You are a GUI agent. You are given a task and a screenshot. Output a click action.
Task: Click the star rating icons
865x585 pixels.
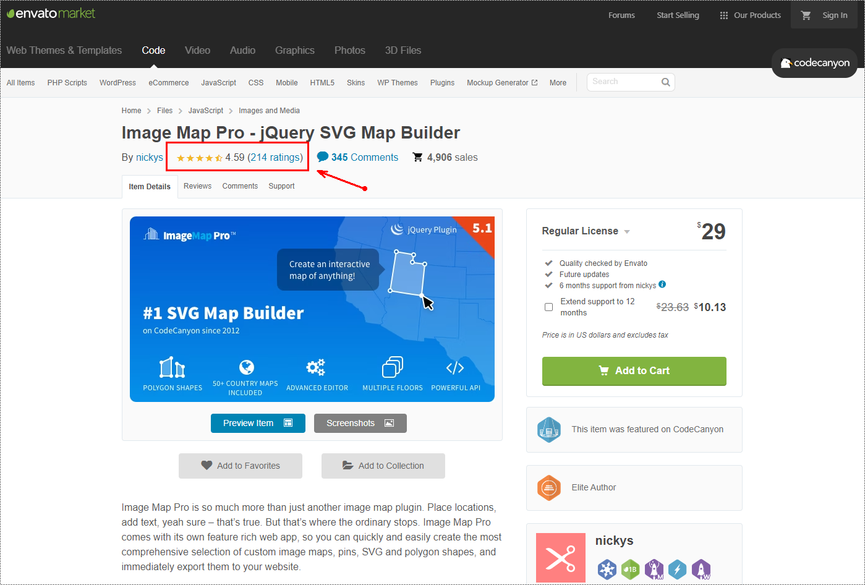200,158
